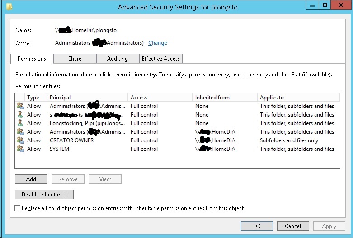
Task: Click the Cancel button
Action: 293,226
